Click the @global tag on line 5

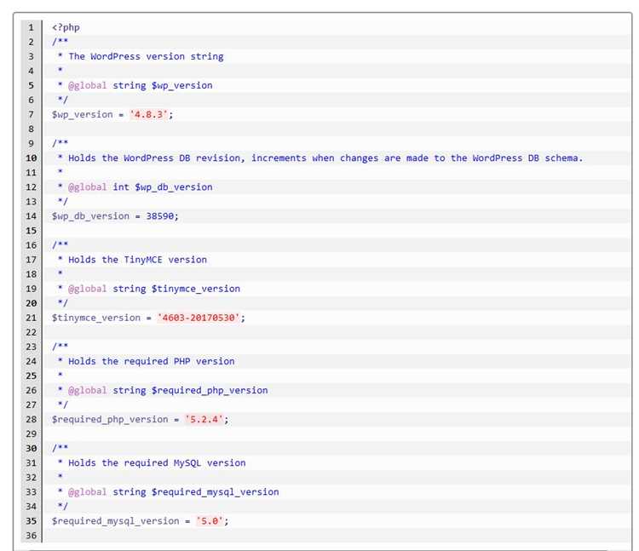87,85
